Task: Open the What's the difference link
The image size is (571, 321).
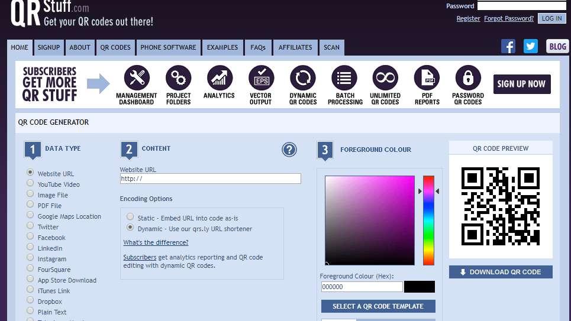Action: pyautogui.click(x=156, y=242)
